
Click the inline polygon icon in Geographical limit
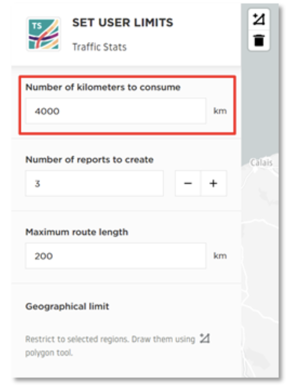(x=205, y=338)
